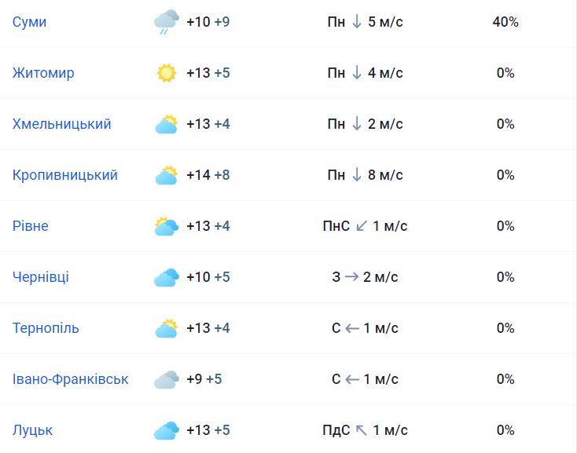Open the Івано-Франківськ city forecast link

[70, 379]
